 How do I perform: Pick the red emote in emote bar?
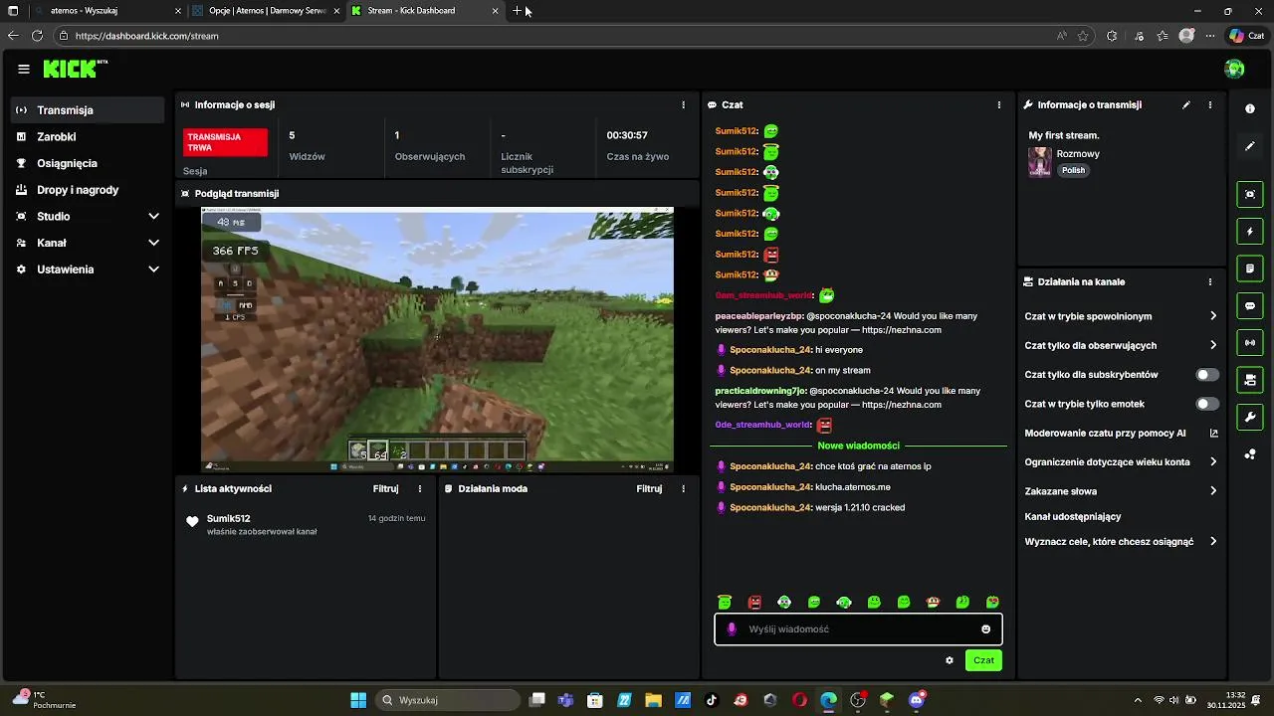(754, 602)
